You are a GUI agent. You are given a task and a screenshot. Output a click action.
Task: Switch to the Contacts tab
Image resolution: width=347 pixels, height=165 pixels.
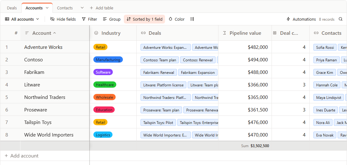[65, 8]
